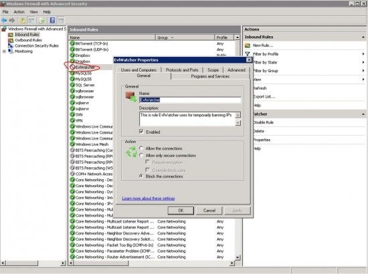The image size is (368, 274).
Task: Collapse the Inbound Rules section in Actions pane
Action: point(363,37)
